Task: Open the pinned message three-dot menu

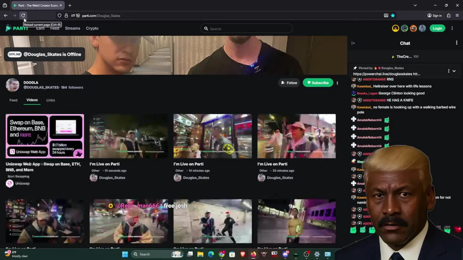Action: pos(449,71)
